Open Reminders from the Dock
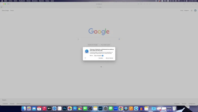 (59, 108)
